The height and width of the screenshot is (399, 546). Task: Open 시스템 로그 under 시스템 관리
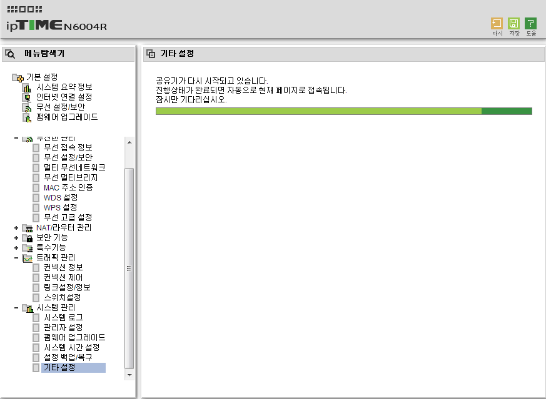pyautogui.click(x=63, y=318)
